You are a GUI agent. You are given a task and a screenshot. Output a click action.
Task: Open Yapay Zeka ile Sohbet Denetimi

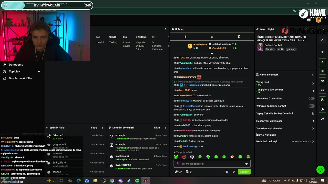pyautogui.click(x=274, y=113)
